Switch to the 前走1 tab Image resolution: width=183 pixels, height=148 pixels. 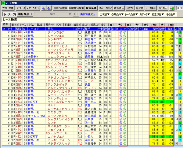(x=68, y=25)
